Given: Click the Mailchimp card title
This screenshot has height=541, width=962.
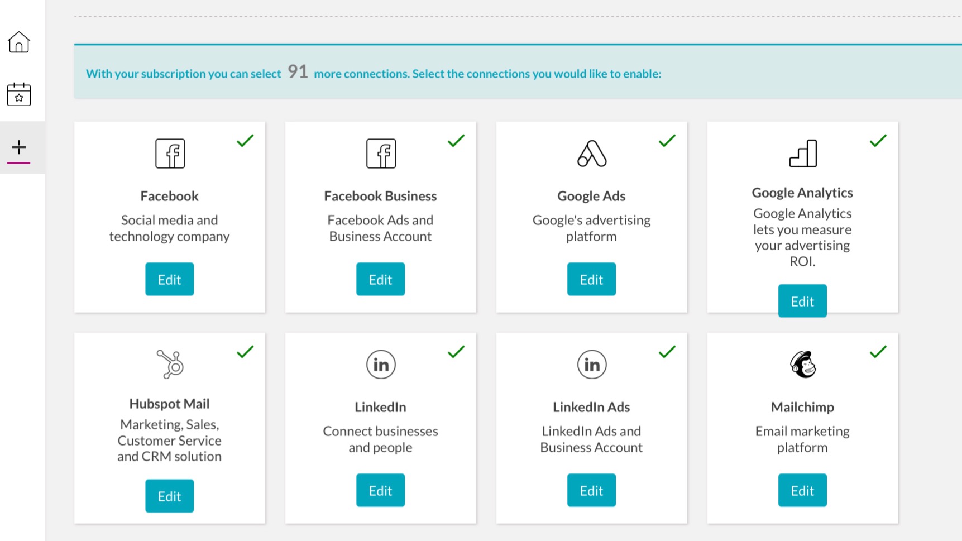Looking at the screenshot, I should [802, 407].
